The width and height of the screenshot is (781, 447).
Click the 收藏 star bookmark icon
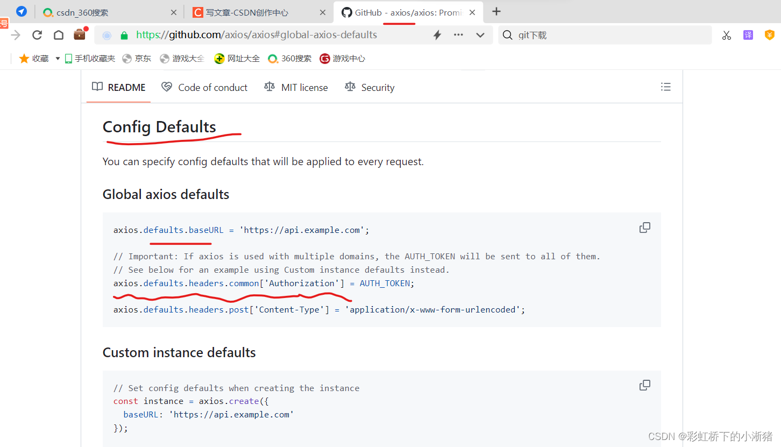pos(24,59)
